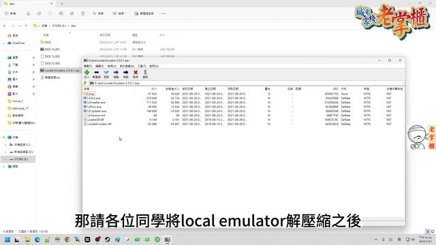The height and width of the screenshot is (245, 436).
Task: Expand the OneDrive tree node
Action: pos(4,43)
